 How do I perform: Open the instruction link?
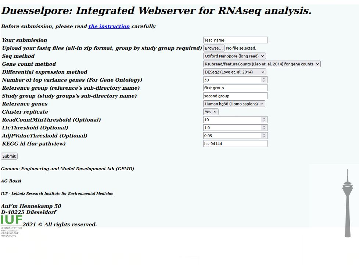(x=109, y=26)
